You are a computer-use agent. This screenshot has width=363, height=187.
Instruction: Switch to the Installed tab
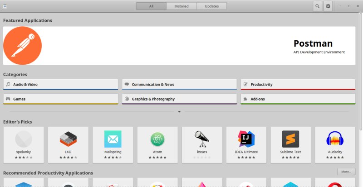(x=181, y=6)
